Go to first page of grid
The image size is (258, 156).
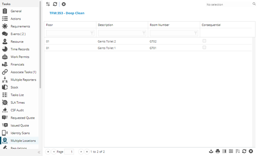point(48,152)
